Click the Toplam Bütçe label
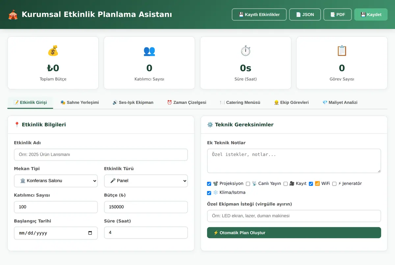Viewport: 395px width, 265px height. click(53, 79)
